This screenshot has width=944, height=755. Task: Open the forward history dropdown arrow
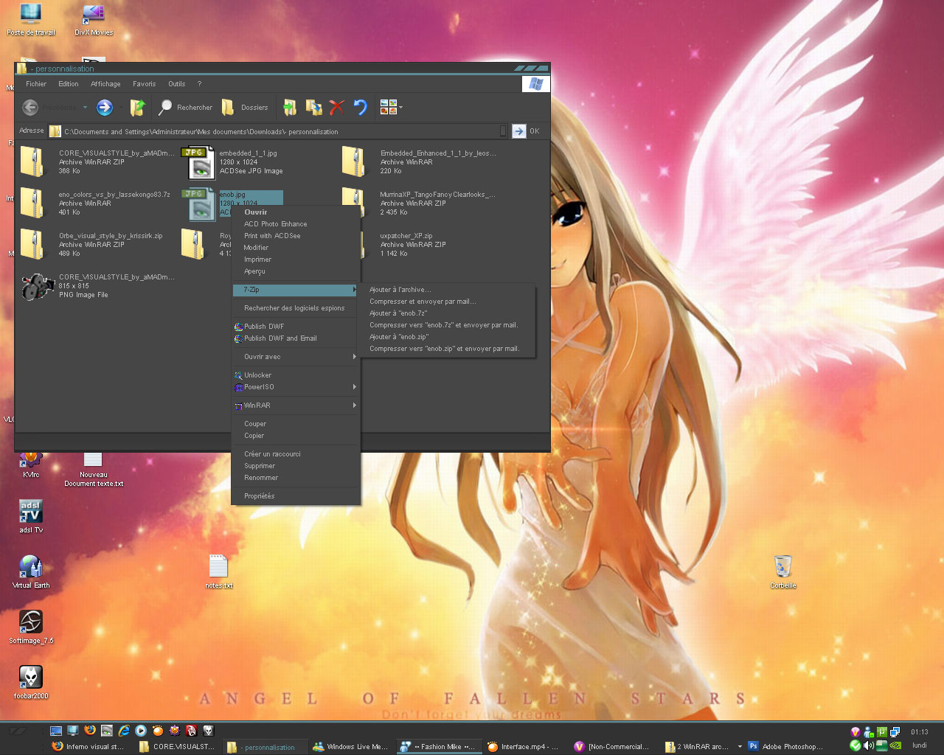coord(121,108)
